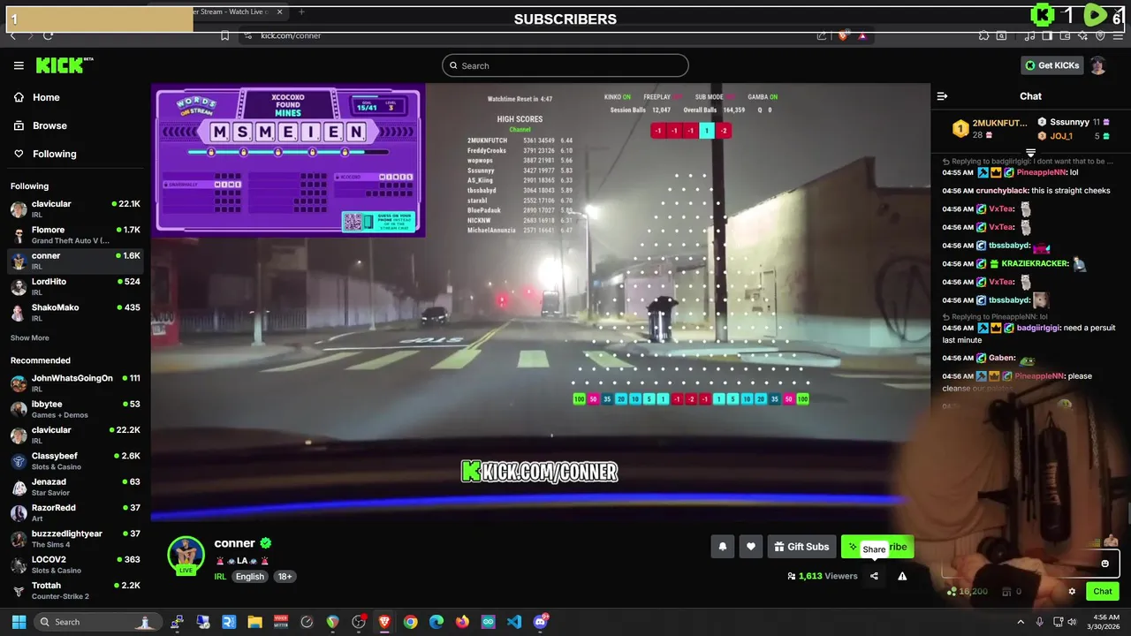Screen dimensions: 1131x636
Task: Click the Gift Subs button
Action: click(x=801, y=547)
